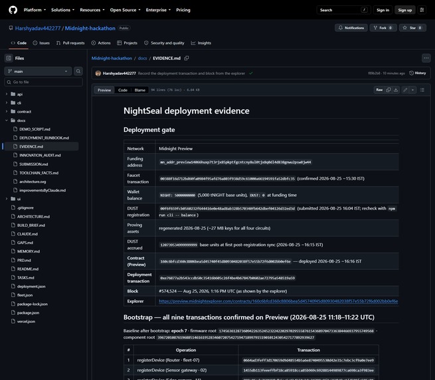Viewport: 435px width, 380px height.
Task: Open improvementsByClaude.md in the tree
Action: tap(43, 190)
